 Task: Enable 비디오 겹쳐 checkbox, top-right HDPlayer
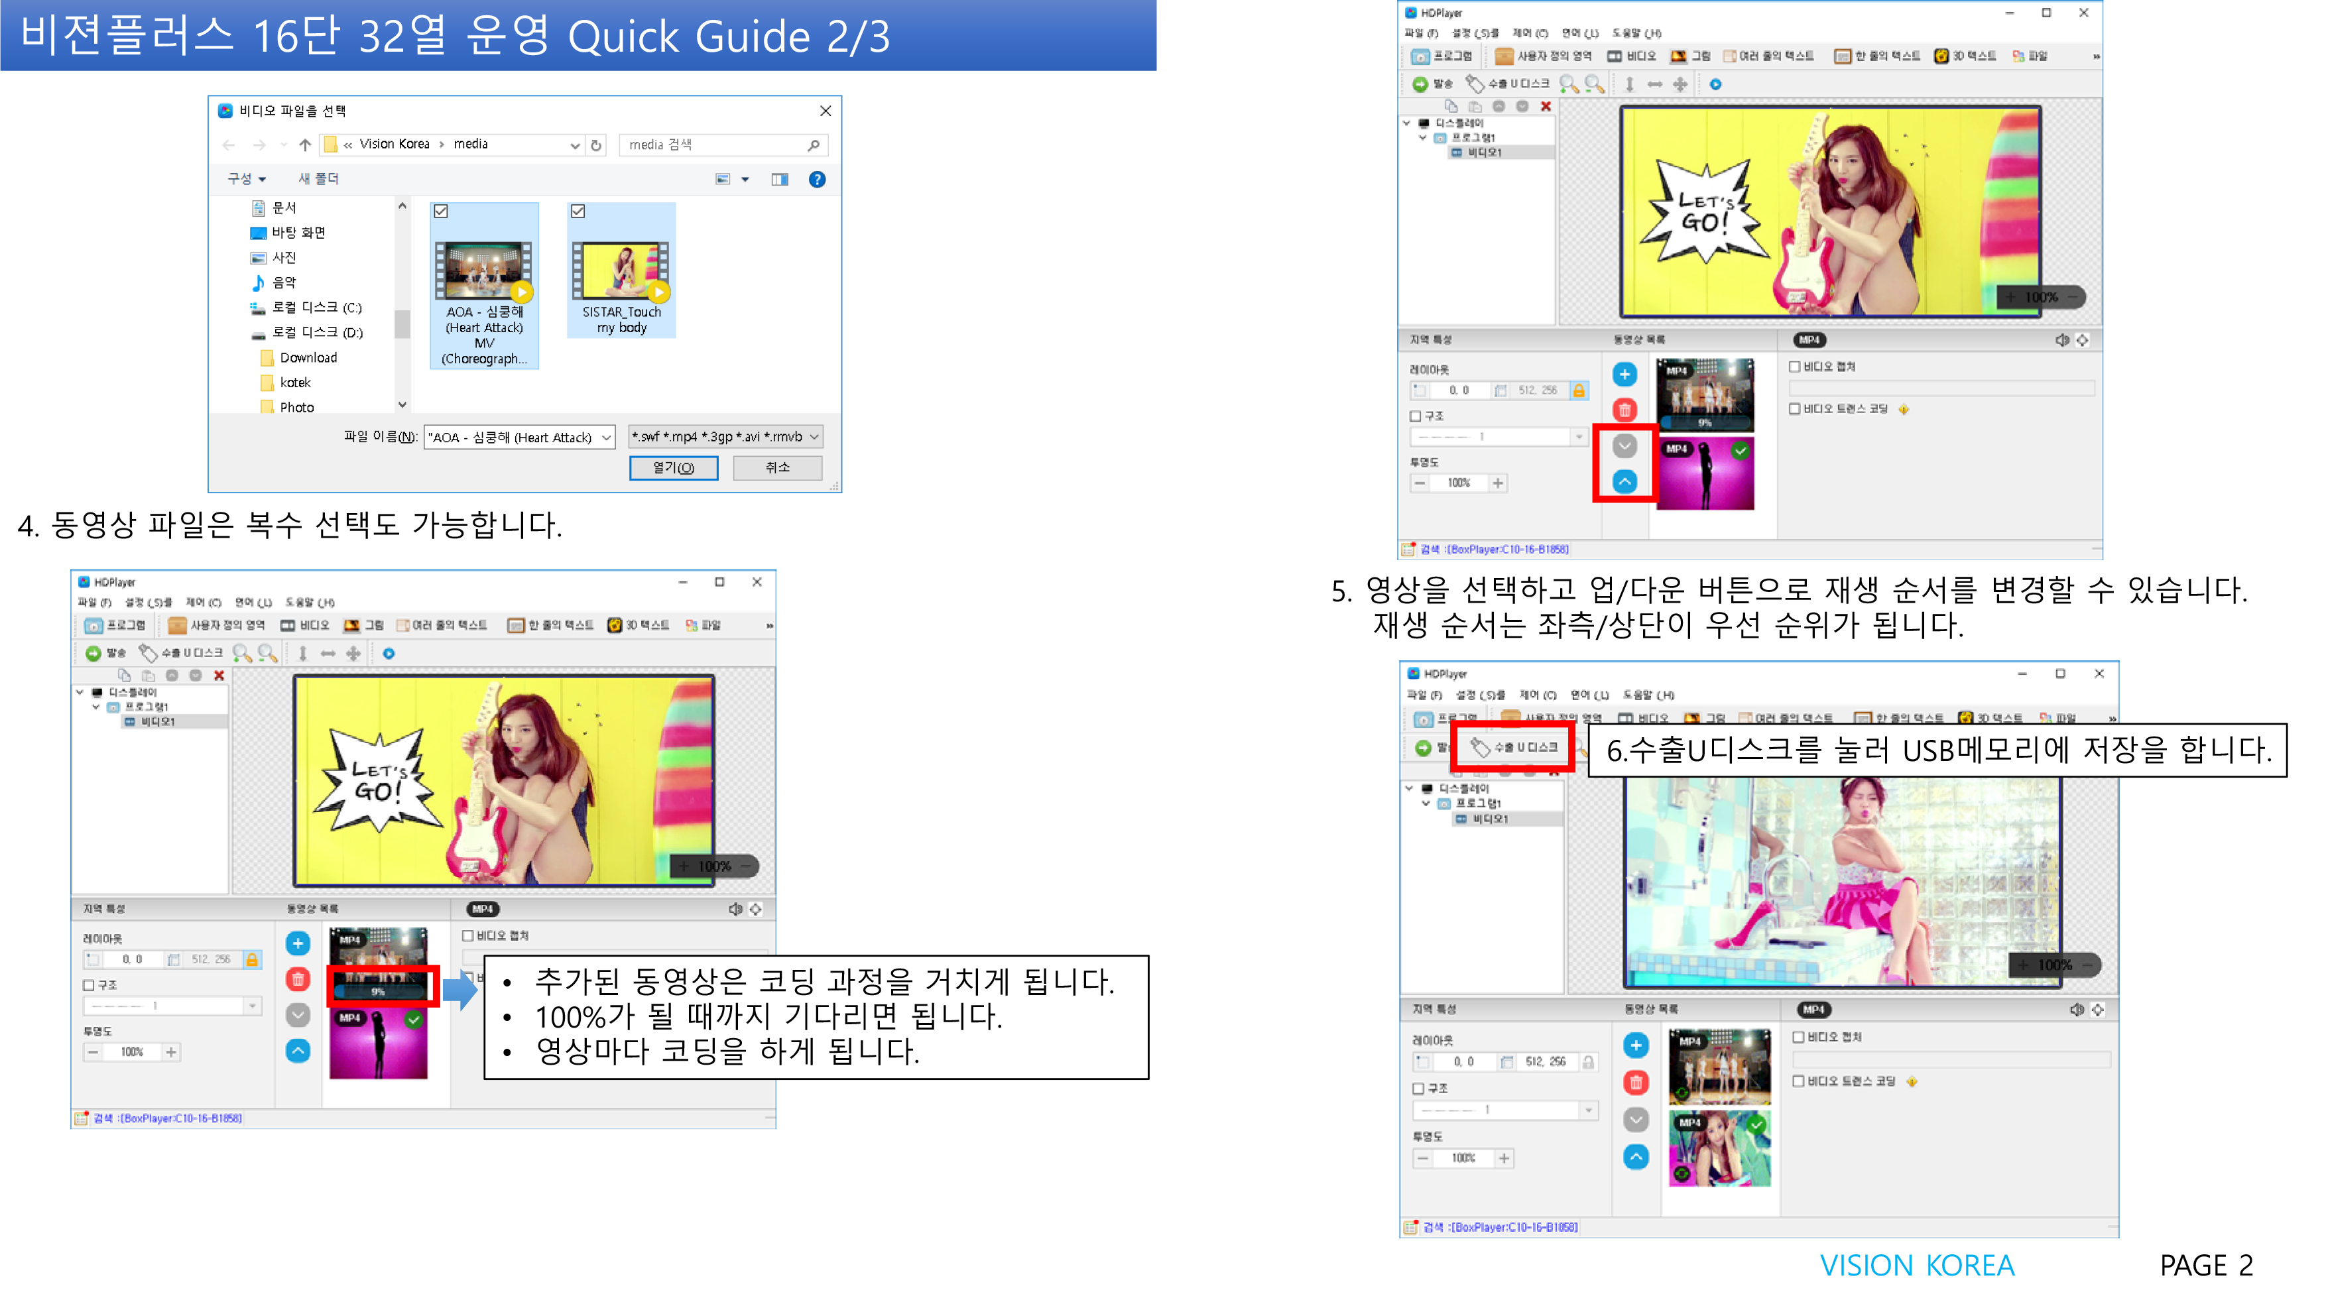click(1795, 367)
